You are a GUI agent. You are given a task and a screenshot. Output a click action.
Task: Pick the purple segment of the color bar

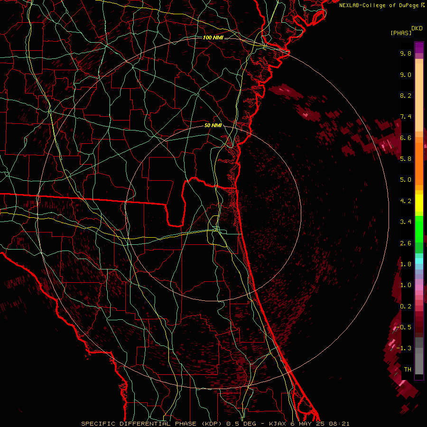(x=419, y=47)
